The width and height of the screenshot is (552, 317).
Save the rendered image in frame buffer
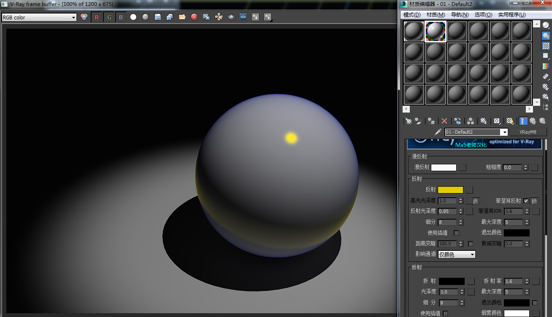click(x=158, y=17)
